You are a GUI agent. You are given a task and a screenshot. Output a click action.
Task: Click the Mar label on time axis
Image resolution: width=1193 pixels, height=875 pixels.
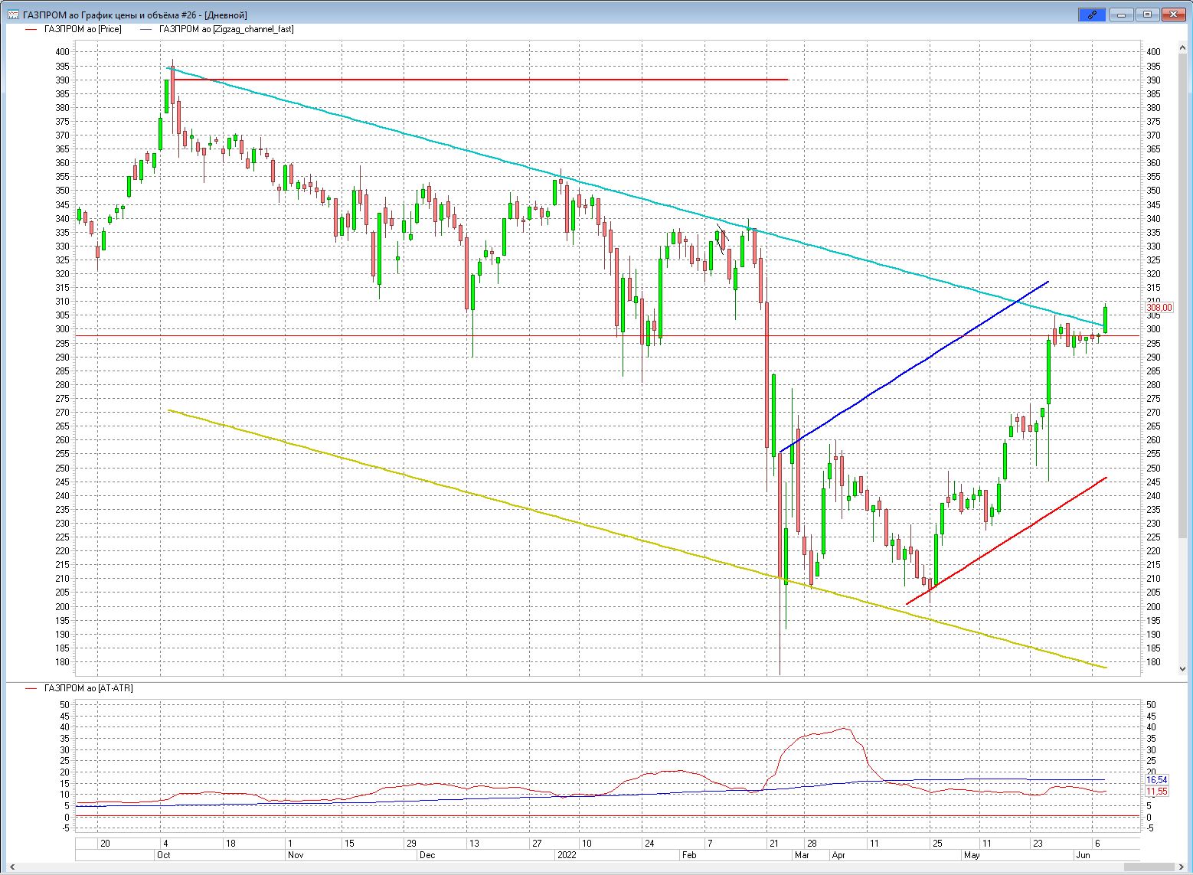(802, 855)
